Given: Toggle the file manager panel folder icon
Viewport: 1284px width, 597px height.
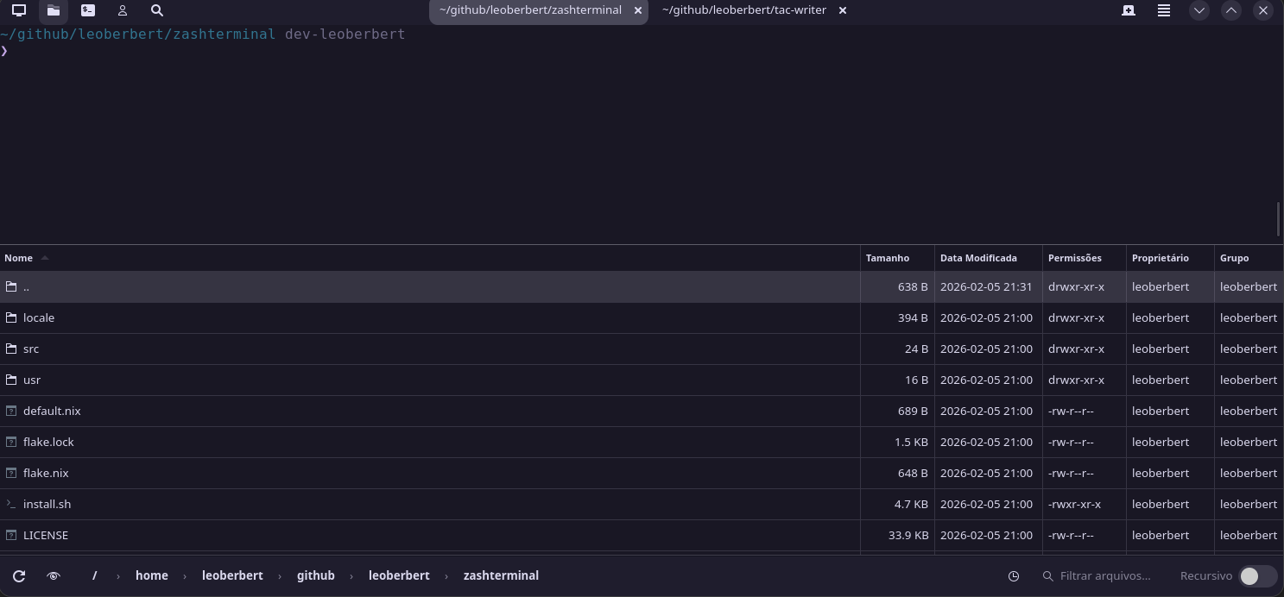Looking at the screenshot, I should [x=54, y=10].
